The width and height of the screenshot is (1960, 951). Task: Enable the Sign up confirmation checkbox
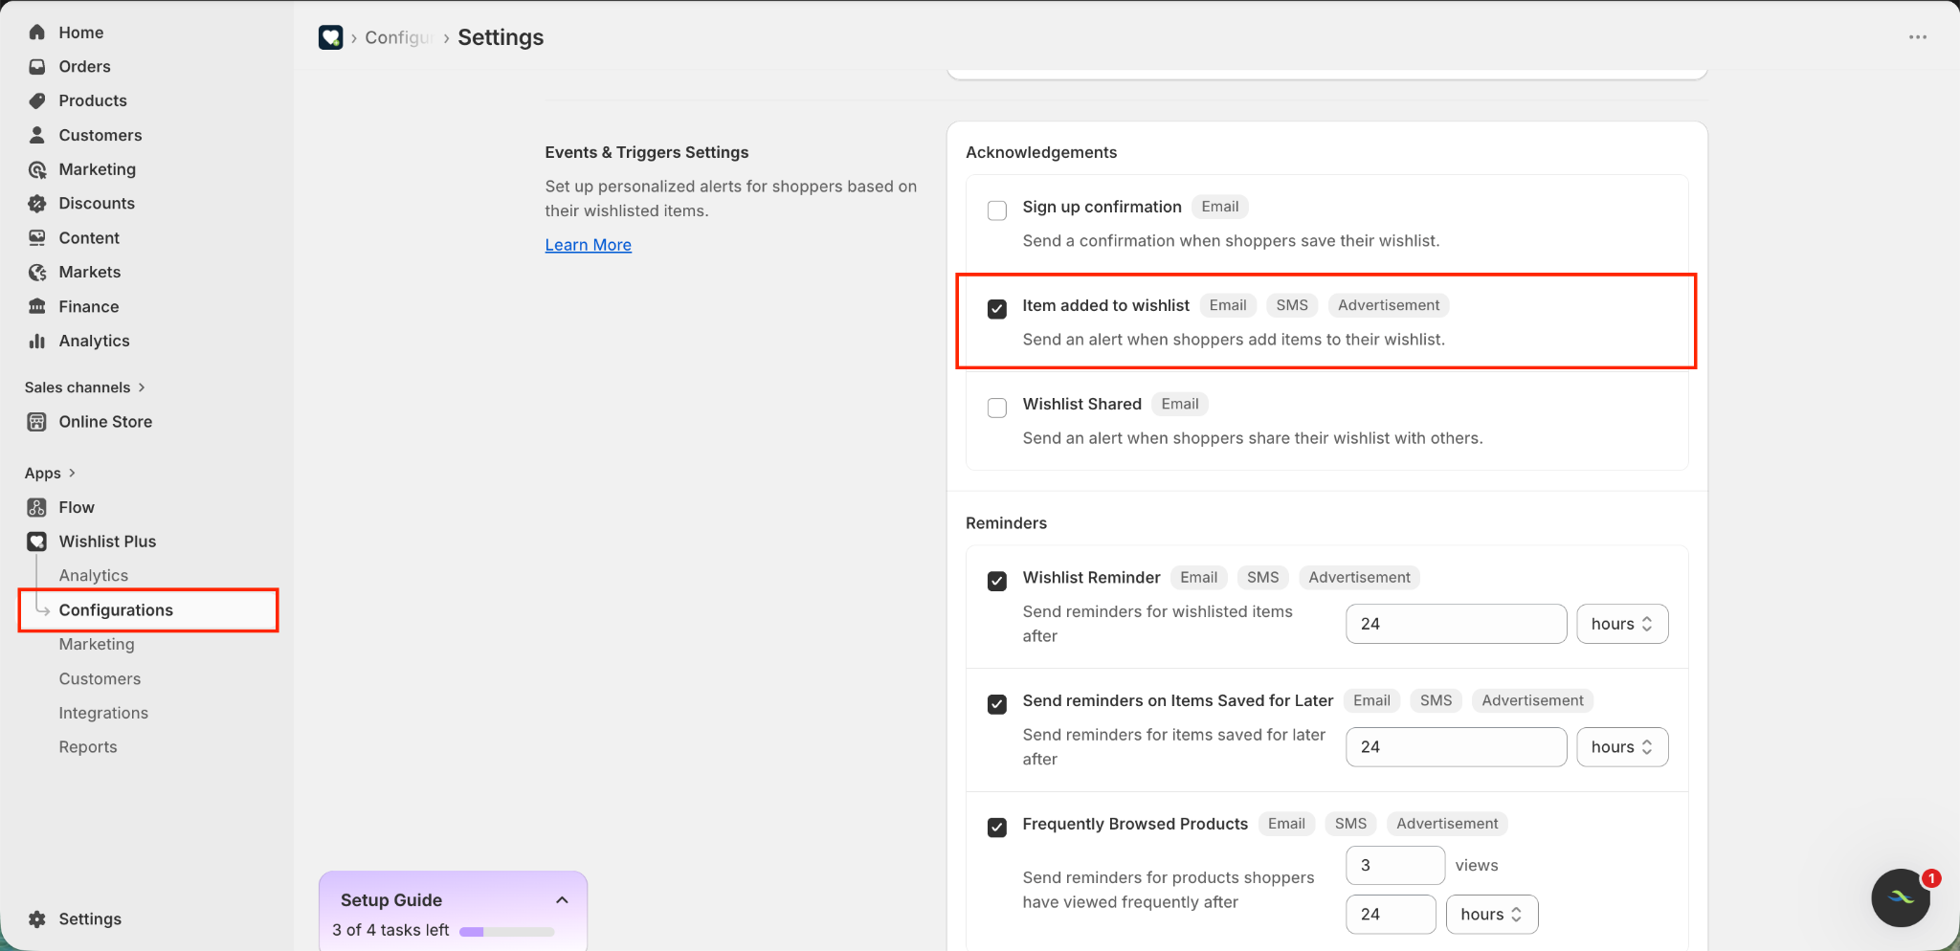(x=997, y=210)
